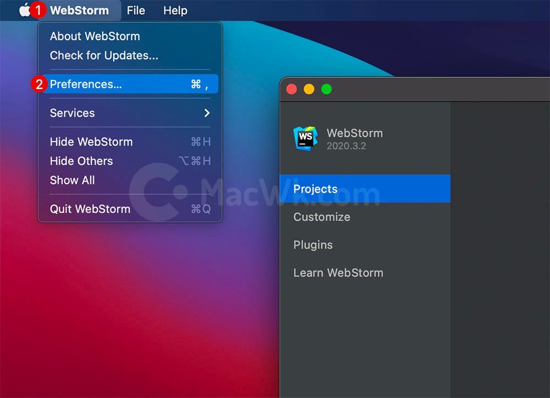Click the version text 2020.3.2
550x398 pixels.
click(346, 146)
